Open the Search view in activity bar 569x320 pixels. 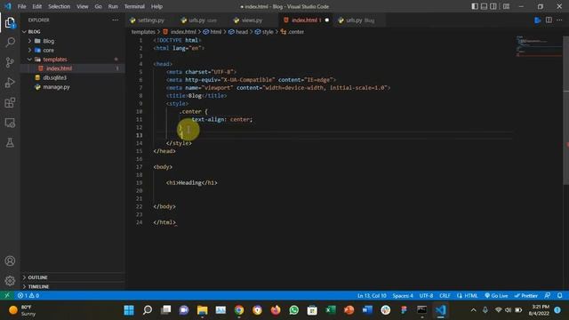point(10,43)
